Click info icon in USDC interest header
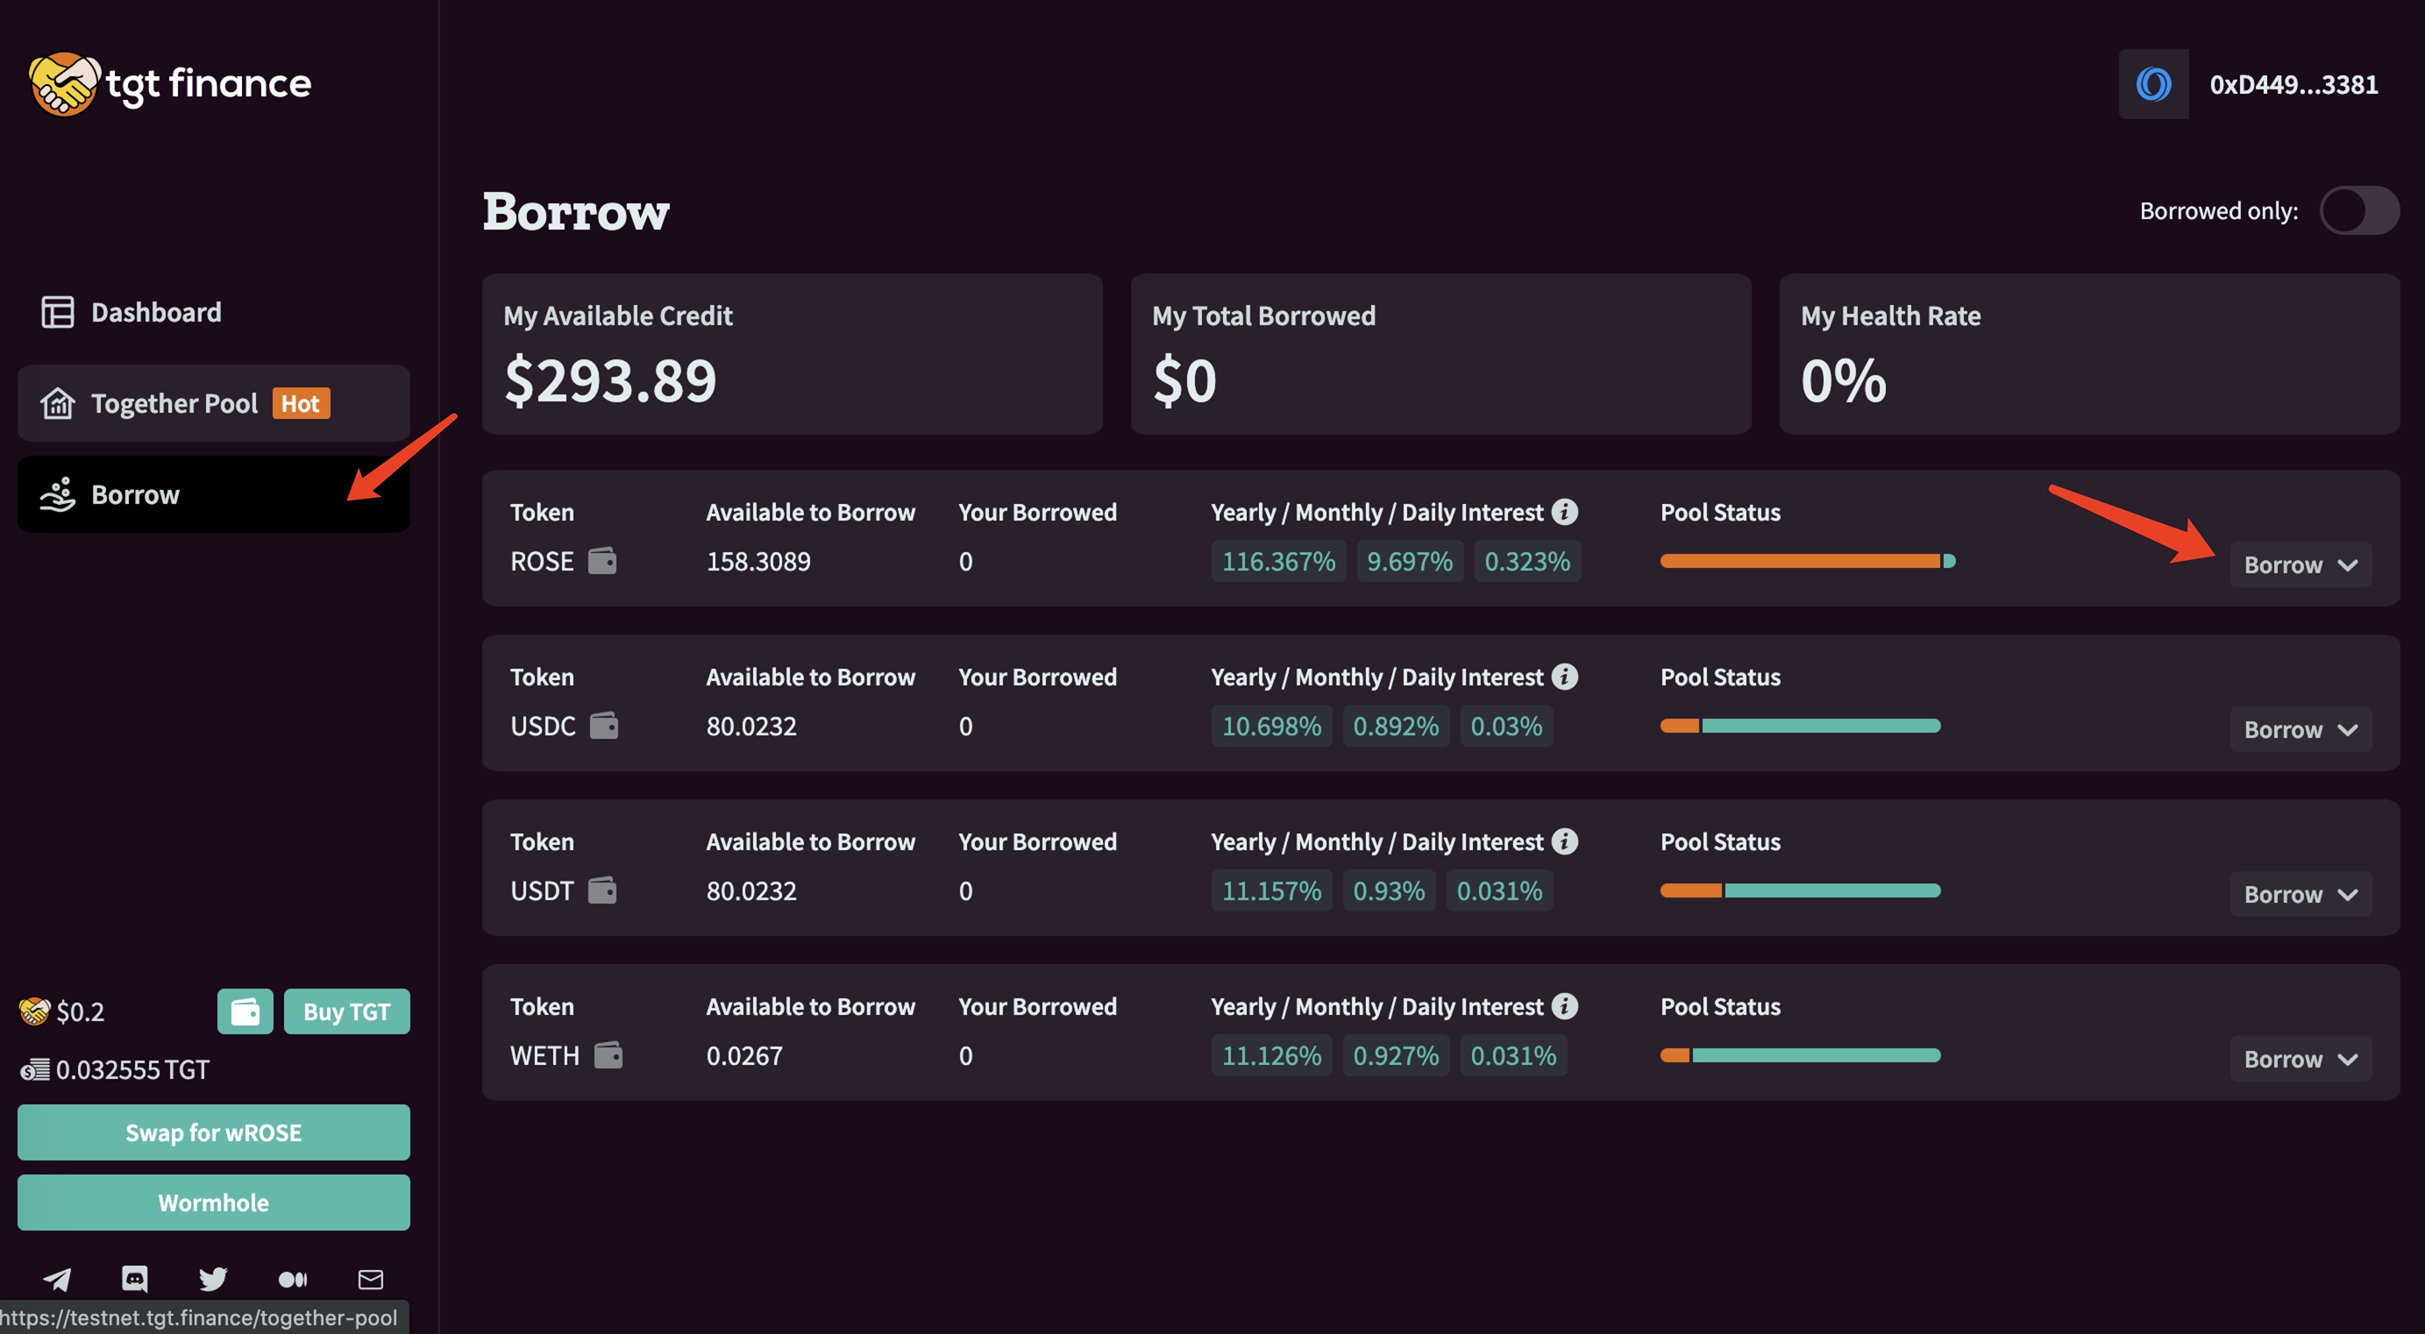 coord(1565,677)
